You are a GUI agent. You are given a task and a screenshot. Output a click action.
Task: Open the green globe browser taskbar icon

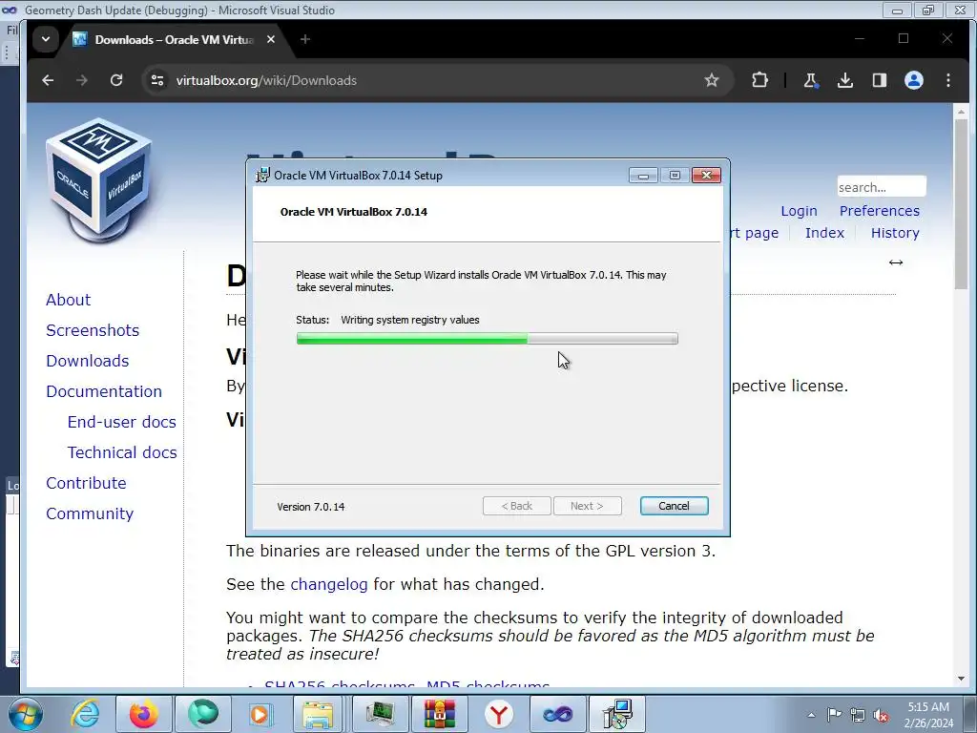coord(203,714)
